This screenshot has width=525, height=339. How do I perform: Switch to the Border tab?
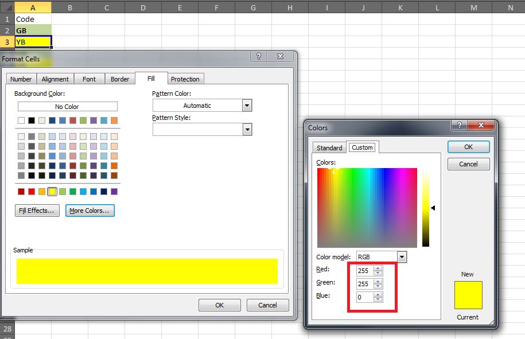120,79
